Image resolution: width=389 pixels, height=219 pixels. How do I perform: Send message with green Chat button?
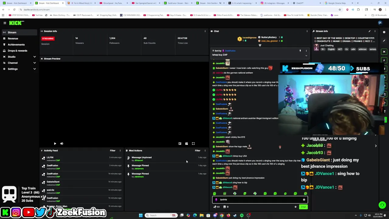pyautogui.click(x=303, y=207)
